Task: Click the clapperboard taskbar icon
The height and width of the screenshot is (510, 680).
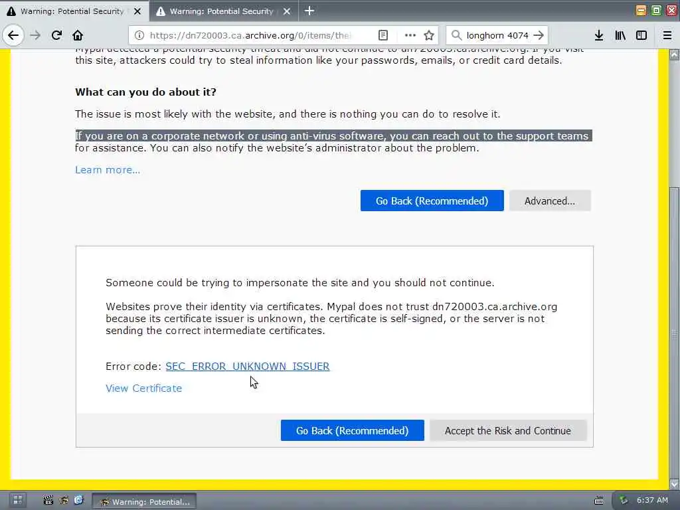Action: (48, 500)
